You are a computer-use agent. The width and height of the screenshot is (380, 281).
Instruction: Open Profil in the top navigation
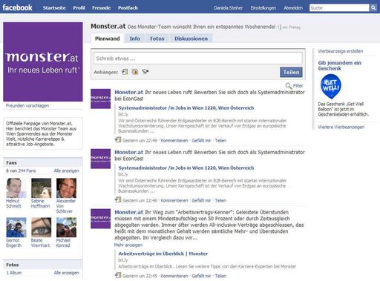pyautogui.click(x=79, y=8)
